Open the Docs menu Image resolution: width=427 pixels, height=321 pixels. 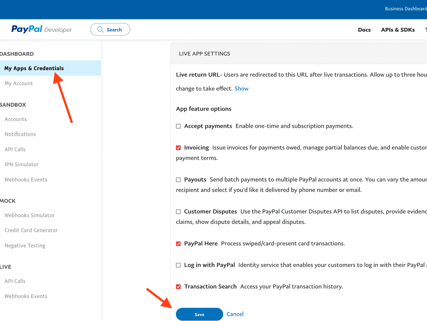point(364,30)
